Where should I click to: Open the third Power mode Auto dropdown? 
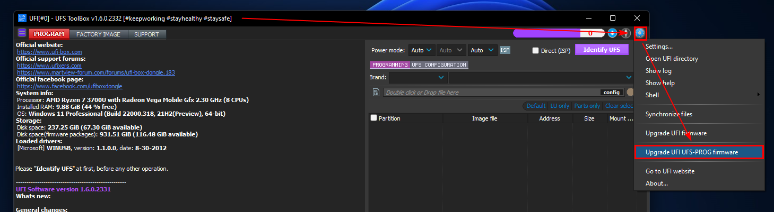(x=482, y=50)
